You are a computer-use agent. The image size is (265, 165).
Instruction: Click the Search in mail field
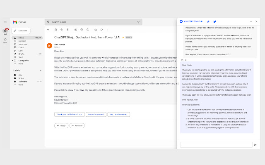[94, 22]
